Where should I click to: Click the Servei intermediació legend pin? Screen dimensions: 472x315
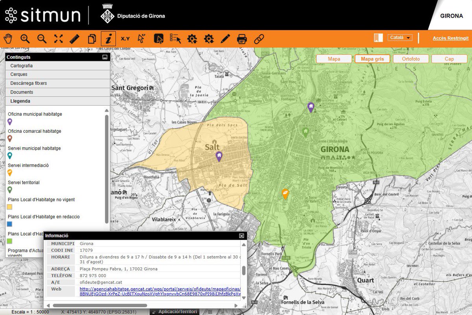10,173
